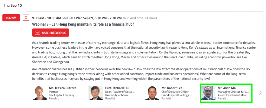The width and height of the screenshot is (266, 108).
Task: Open the Watch Recording button
Action: pos(51,33)
